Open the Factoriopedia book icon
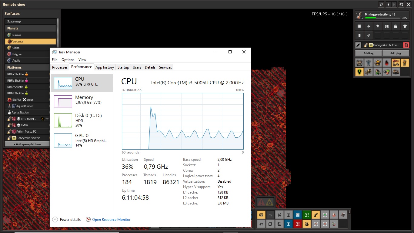 [387, 26]
